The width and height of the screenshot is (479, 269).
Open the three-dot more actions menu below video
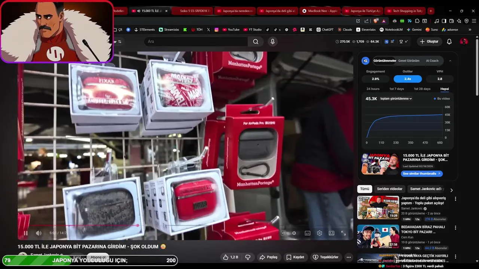click(x=349, y=257)
